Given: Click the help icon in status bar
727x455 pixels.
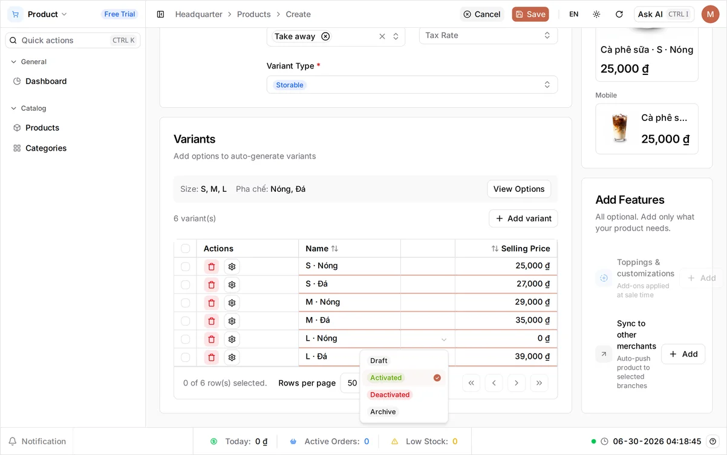Looking at the screenshot, I should coord(713,441).
